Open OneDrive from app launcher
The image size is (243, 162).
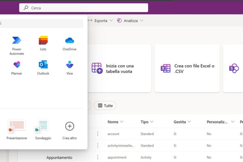tap(70, 44)
